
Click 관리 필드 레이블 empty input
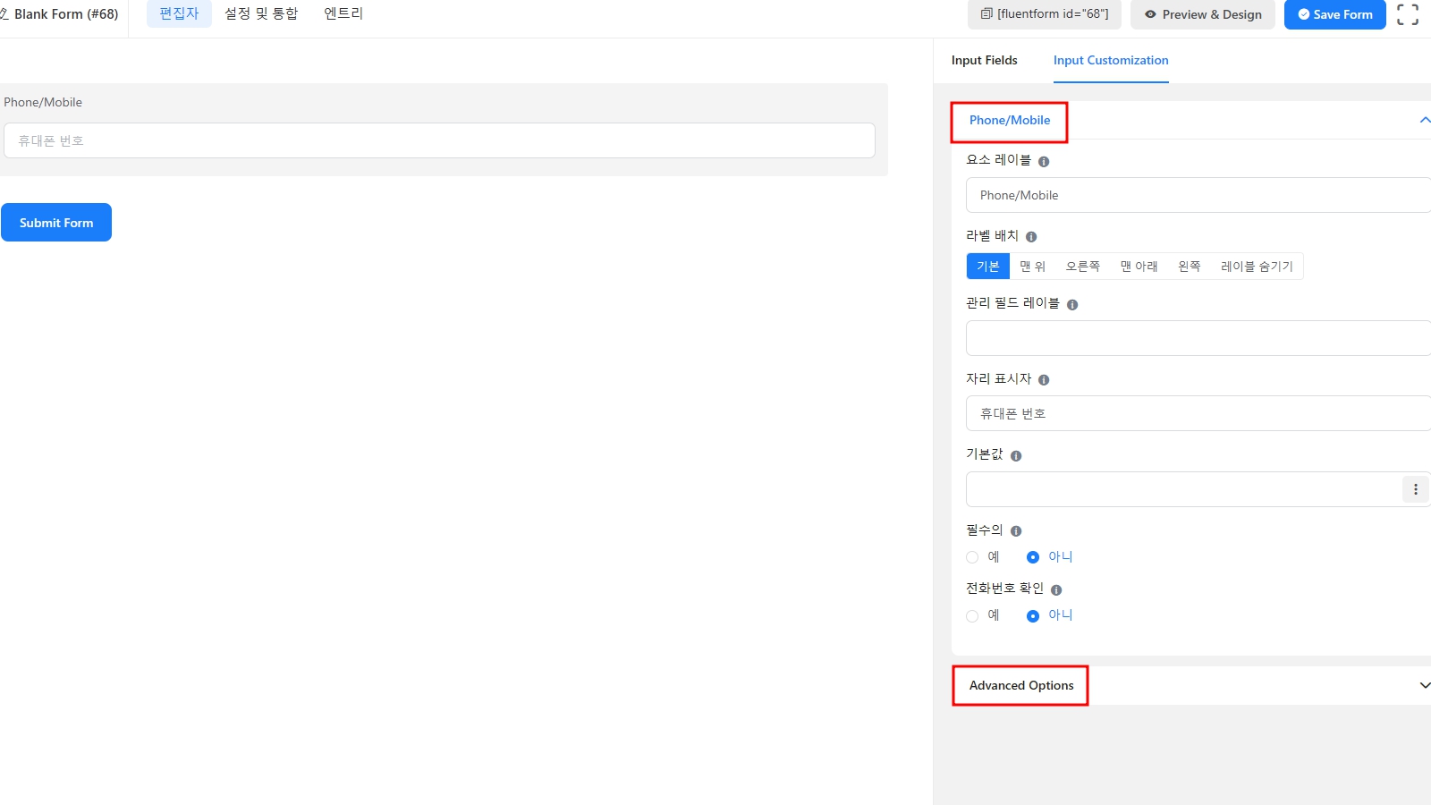pyautogui.click(x=1198, y=338)
